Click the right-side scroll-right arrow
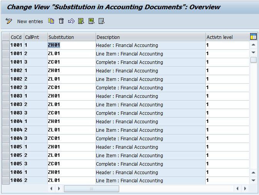Image resolution: width=259 pixels, height=195 pixels. coord(245,188)
